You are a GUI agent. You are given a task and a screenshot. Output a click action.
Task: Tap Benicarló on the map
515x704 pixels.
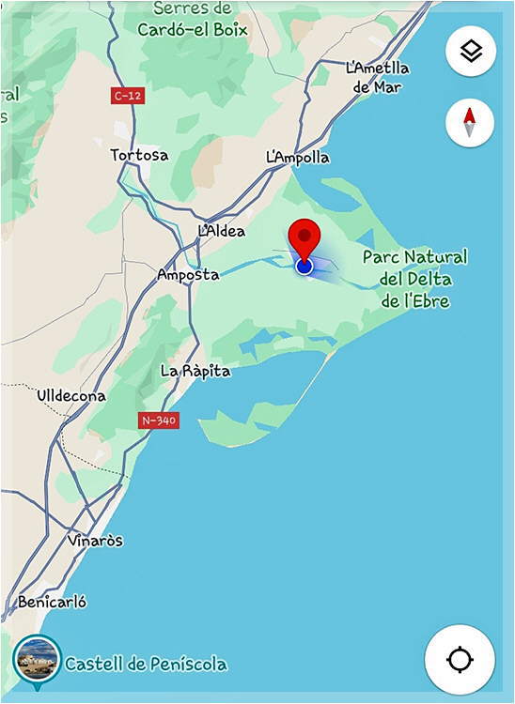click(52, 602)
